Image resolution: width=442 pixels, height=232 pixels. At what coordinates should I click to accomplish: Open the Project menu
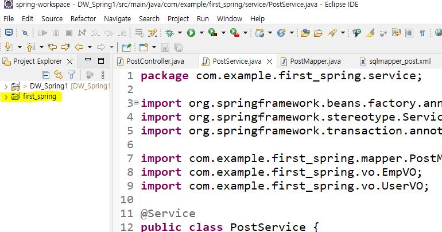(x=178, y=19)
